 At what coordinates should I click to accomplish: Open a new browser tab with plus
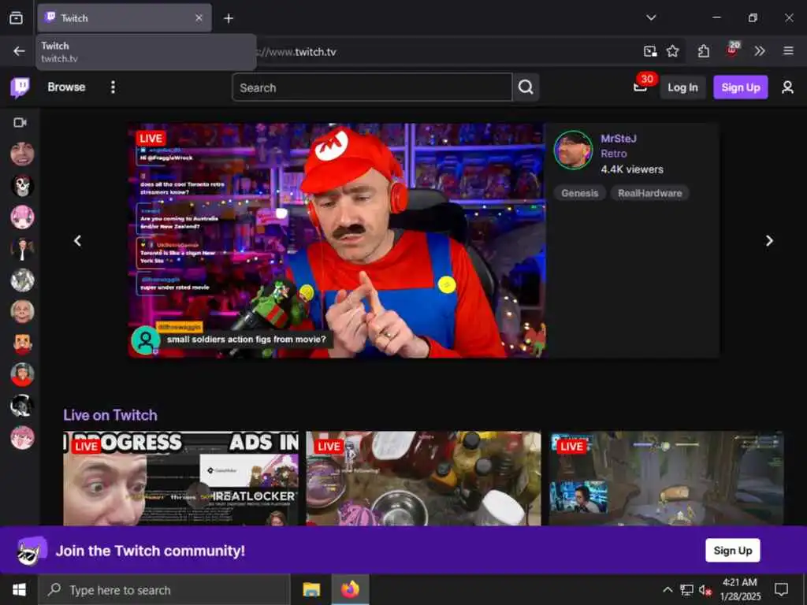point(229,19)
